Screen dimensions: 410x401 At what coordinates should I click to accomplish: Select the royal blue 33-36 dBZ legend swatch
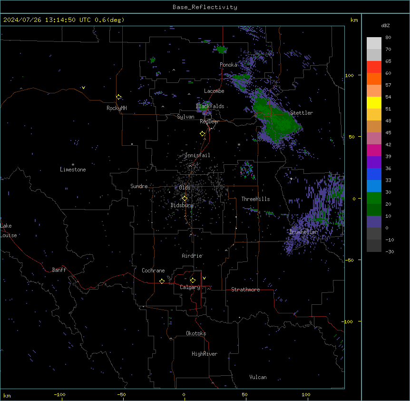(x=374, y=174)
